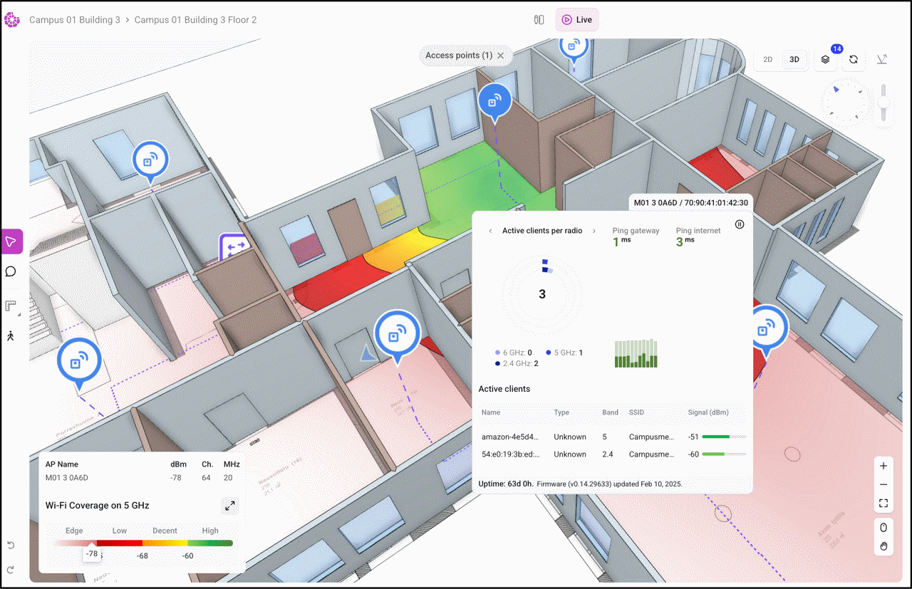Select the pan hand tool at bottom right
The width and height of the screenshot is (912, 589).
pos(883,546)
